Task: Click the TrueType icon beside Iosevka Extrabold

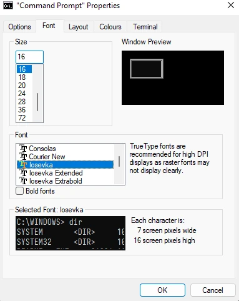Action: [x=23, y=181]
